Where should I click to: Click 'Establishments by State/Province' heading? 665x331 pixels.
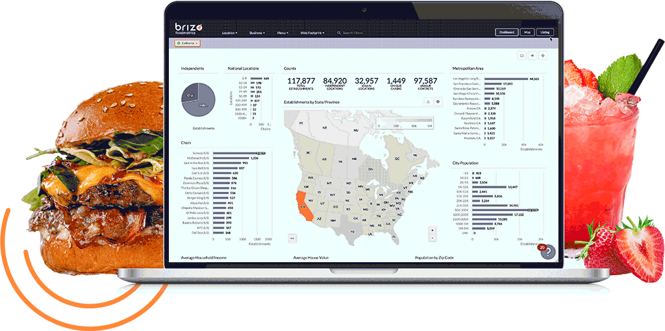pos(312,102)
